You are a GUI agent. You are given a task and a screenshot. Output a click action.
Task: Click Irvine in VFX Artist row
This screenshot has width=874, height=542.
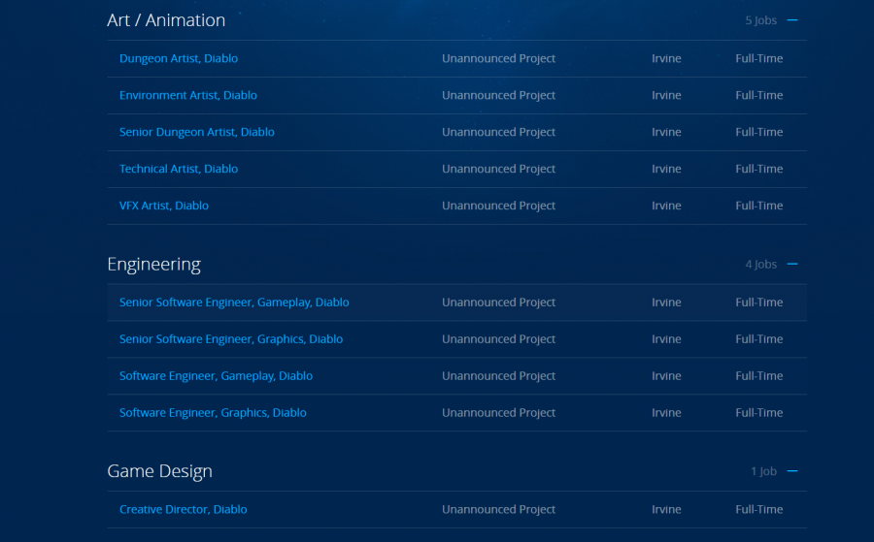point(666,206)
